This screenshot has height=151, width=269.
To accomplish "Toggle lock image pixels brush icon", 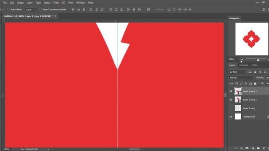I will point(241,83).
